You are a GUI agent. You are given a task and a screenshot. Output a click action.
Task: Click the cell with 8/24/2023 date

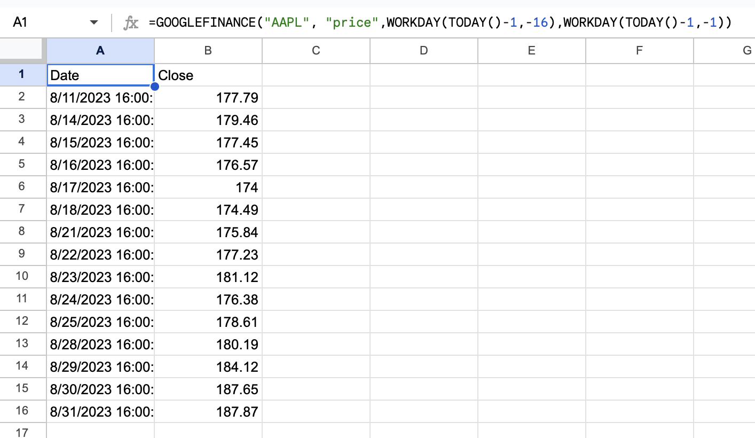pos(100,299)
